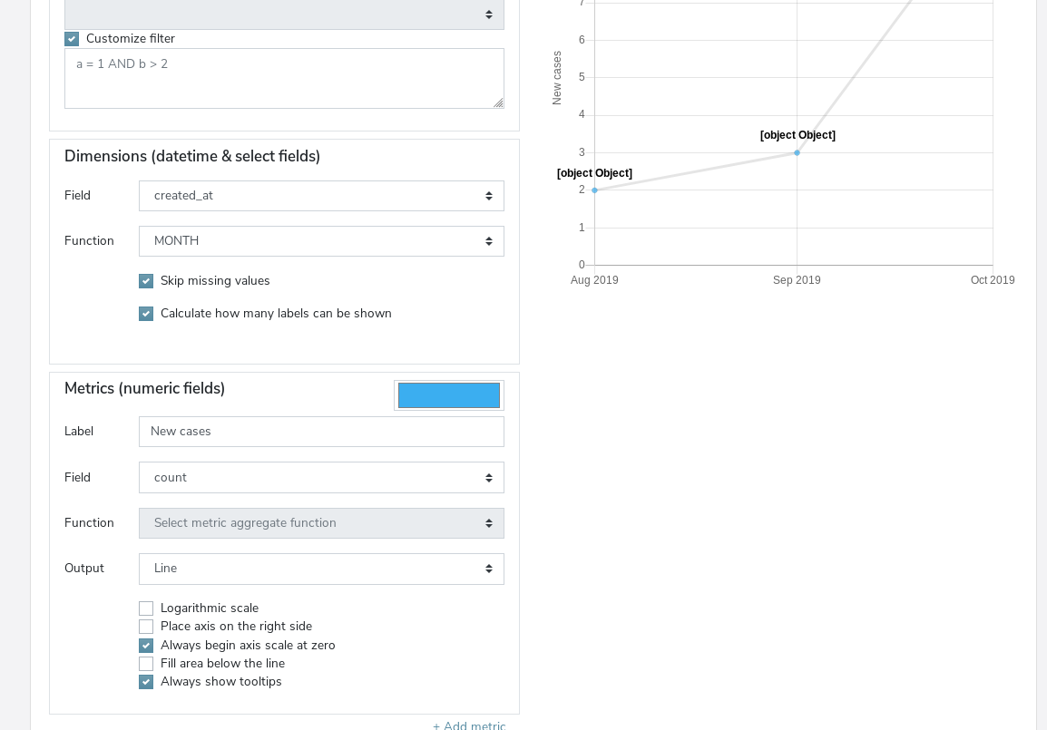The image size is (1047, 730).
Task: Select the Aug 2019 data point on the chart
Action: (594, 190)
